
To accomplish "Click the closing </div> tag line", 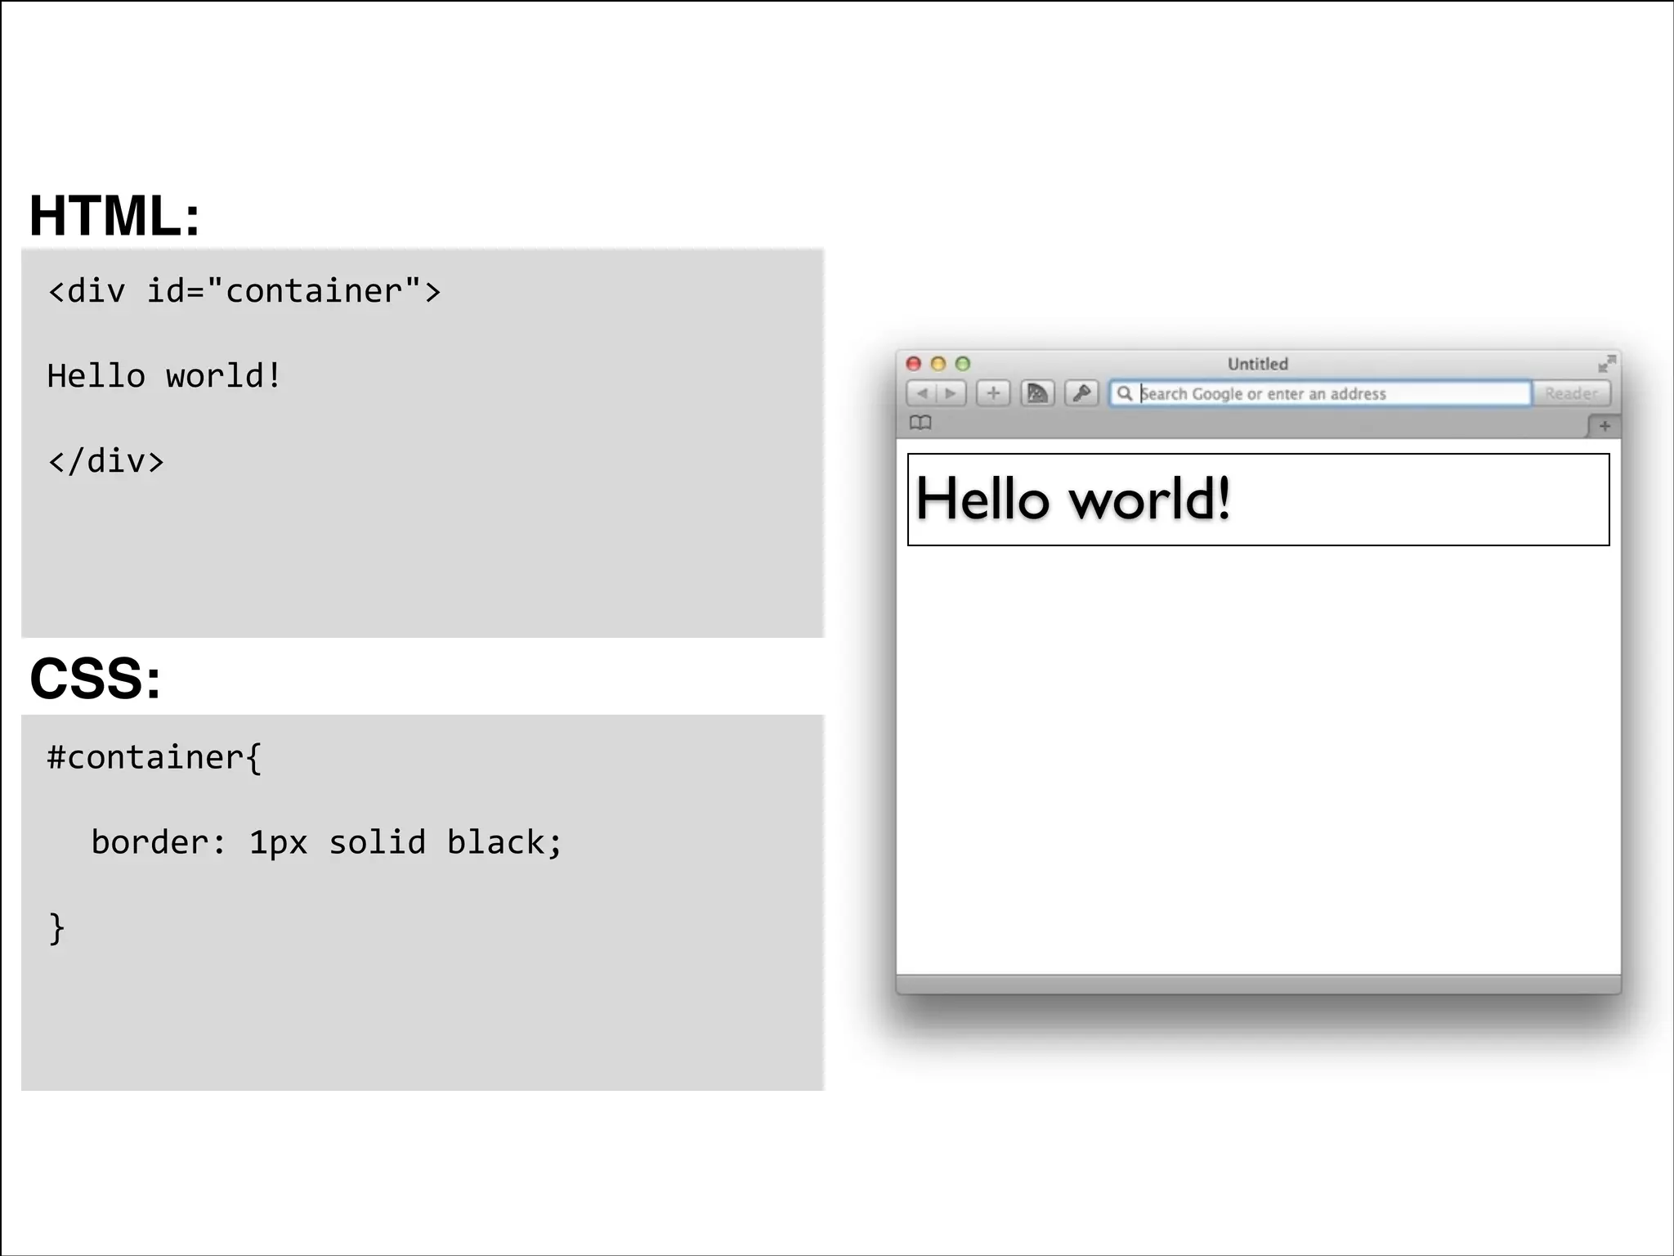I will 106,461.
